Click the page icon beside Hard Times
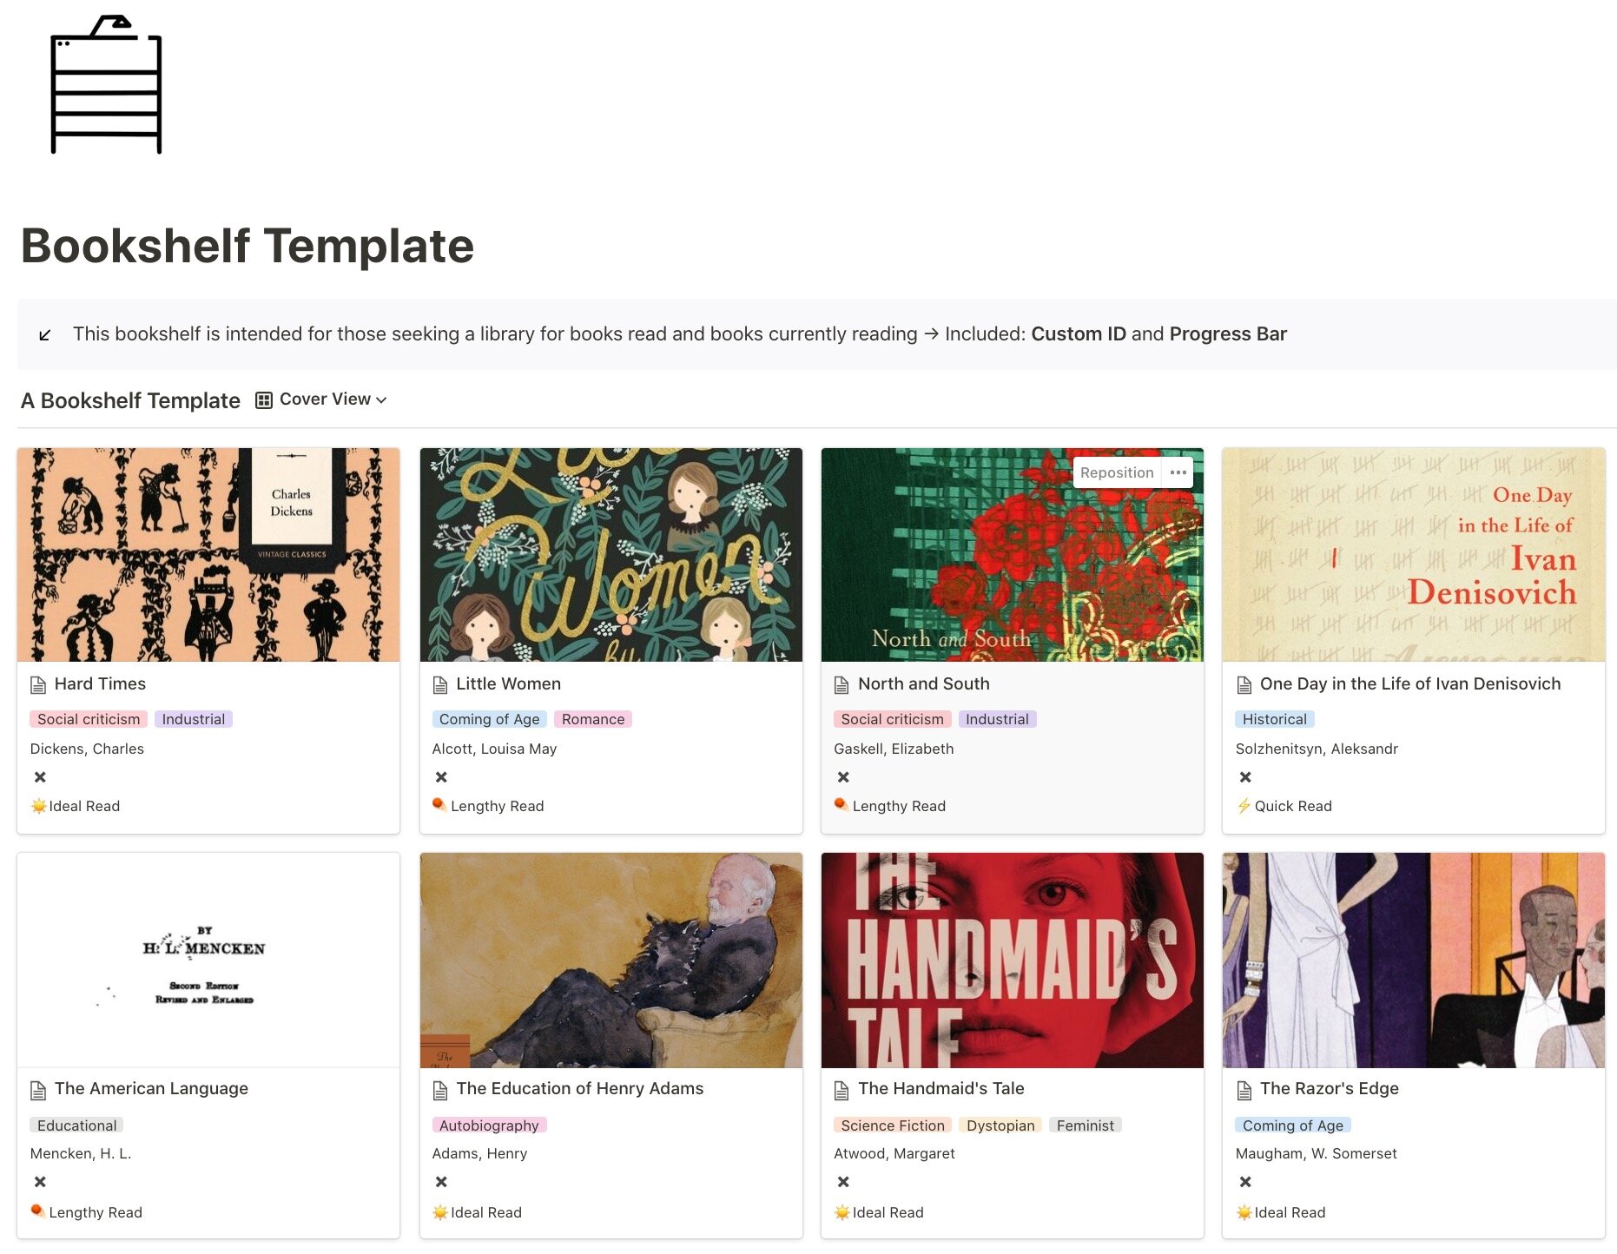1617x1254 pixels. point(38,685)
